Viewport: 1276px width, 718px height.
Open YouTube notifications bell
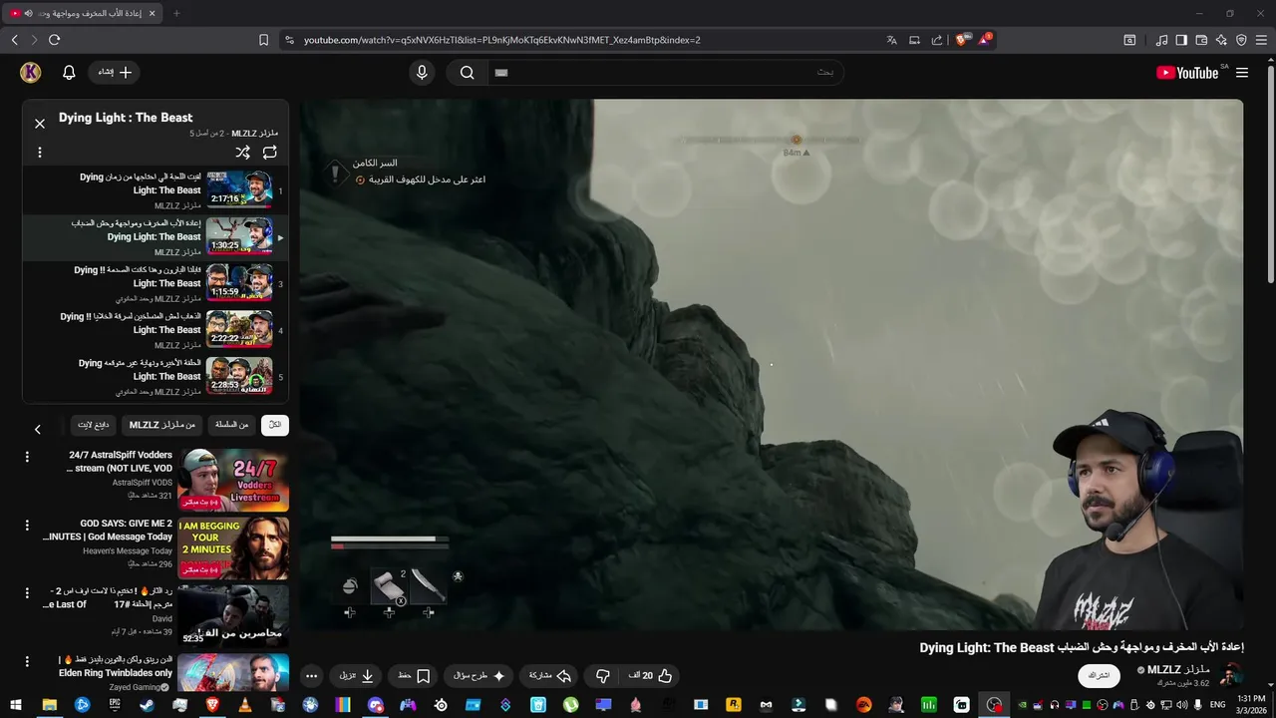(x=69, y=73)
